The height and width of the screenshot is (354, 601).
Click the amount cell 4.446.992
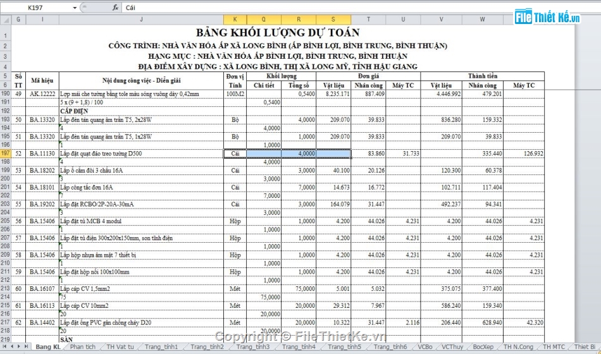click(441, 94)
